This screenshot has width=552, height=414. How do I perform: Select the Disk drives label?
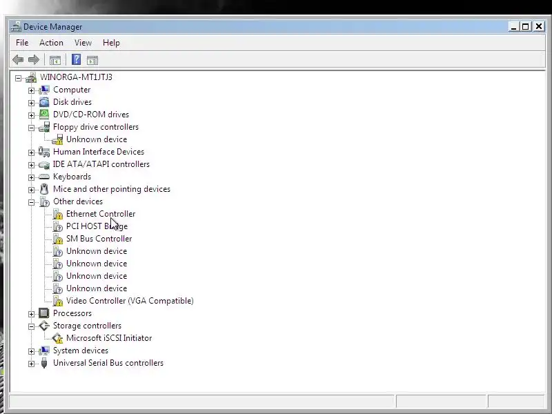(x=72, y=102)
